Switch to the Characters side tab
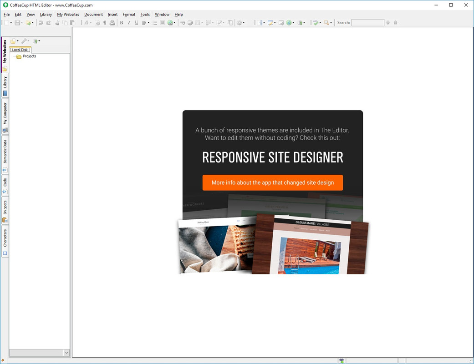Screen dimensions: 474x364 pos(5,241)
